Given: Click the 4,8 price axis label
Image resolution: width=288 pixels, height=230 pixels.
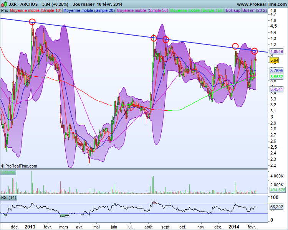Looking at the screenshot, I should pyautogui.click(x=273, y=10).
